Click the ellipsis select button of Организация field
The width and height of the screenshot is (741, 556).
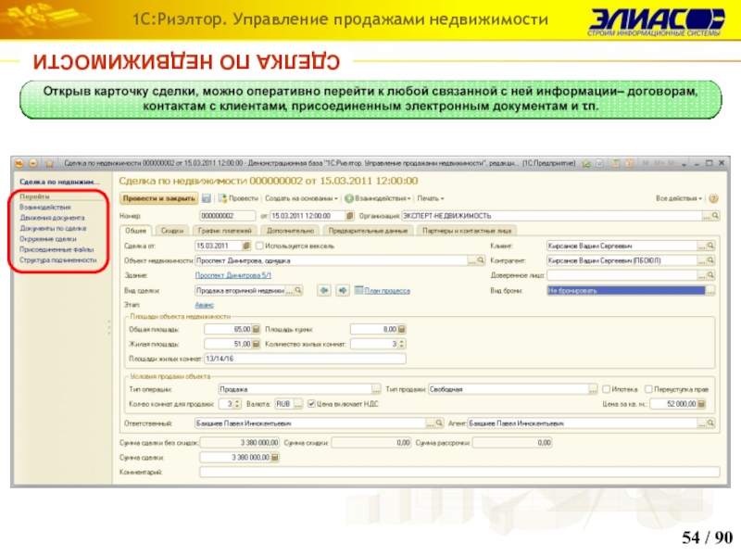click(x=707, y=216)
